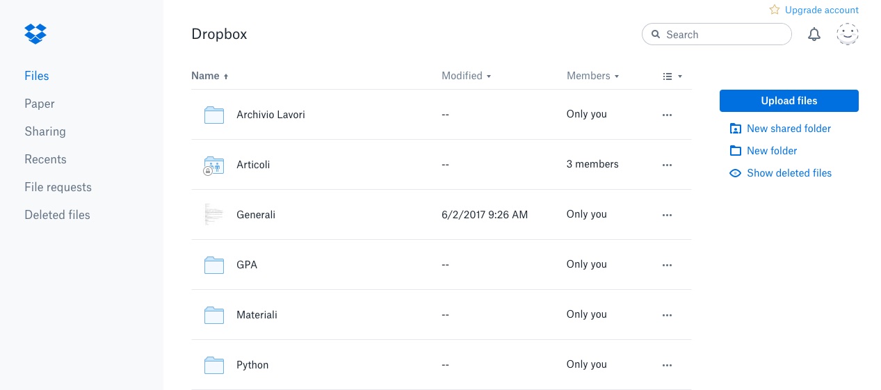Click into the Search field

723,35
